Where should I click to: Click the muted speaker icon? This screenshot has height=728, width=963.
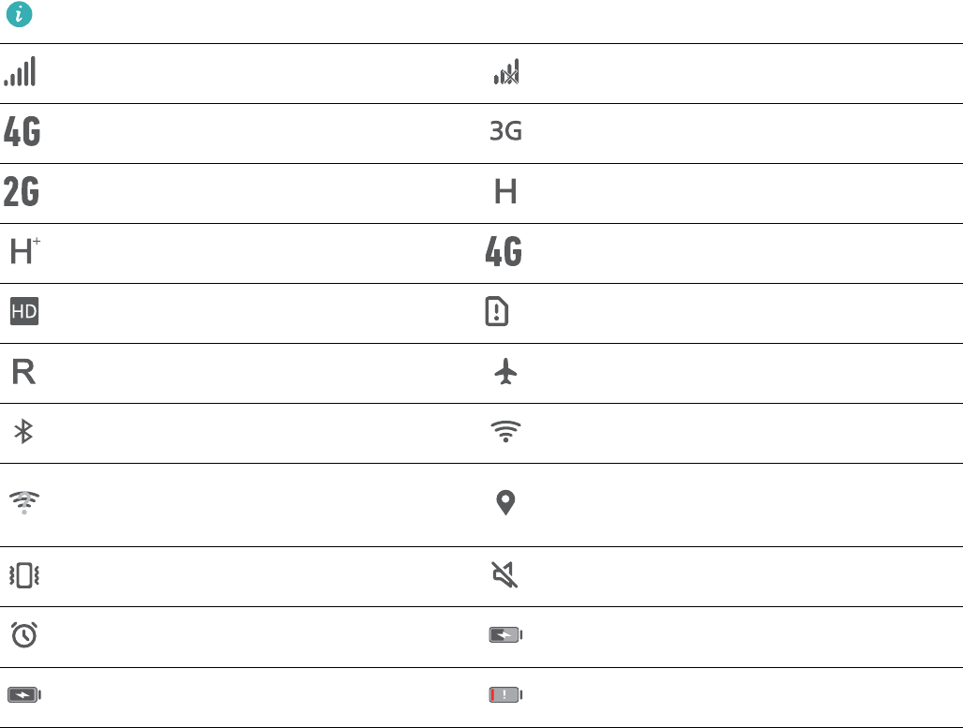click(x=505, y=576)
